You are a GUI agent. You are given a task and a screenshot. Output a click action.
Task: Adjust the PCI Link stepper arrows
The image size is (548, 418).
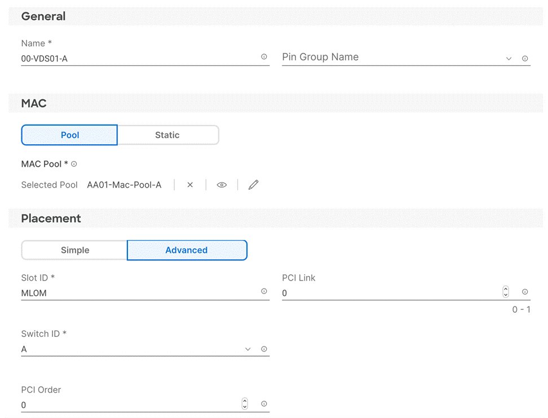pyautogui.click(x=506, y=292)
